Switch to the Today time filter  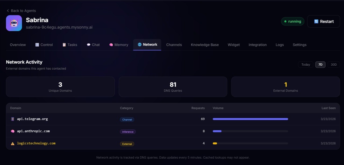coord(306,64)
